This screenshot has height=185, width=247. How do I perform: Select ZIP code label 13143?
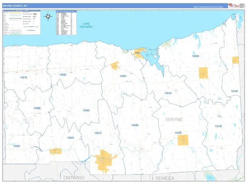click(x=234, y=91)
